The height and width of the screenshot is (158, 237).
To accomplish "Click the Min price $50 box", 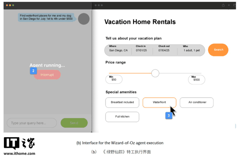I will 114,79.
